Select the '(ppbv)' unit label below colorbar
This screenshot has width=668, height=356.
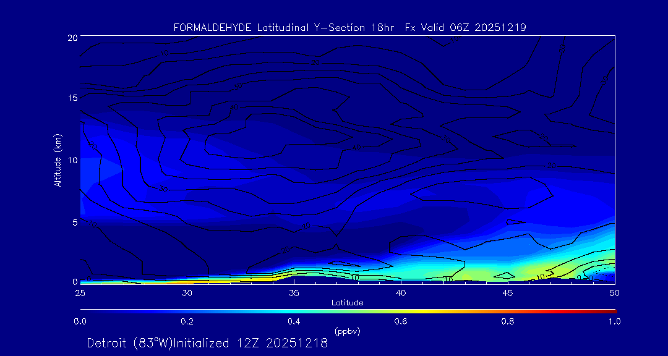(x=347, y=331)
